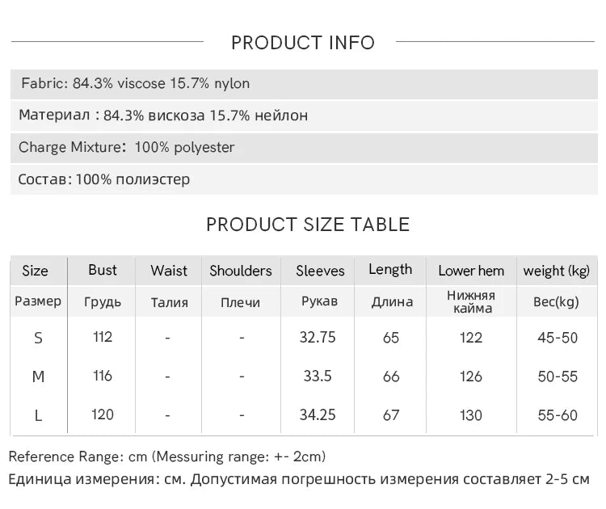Select the Fabric viscose nylon row
This screenshot has width=606, height=509.
pos(304,84)
